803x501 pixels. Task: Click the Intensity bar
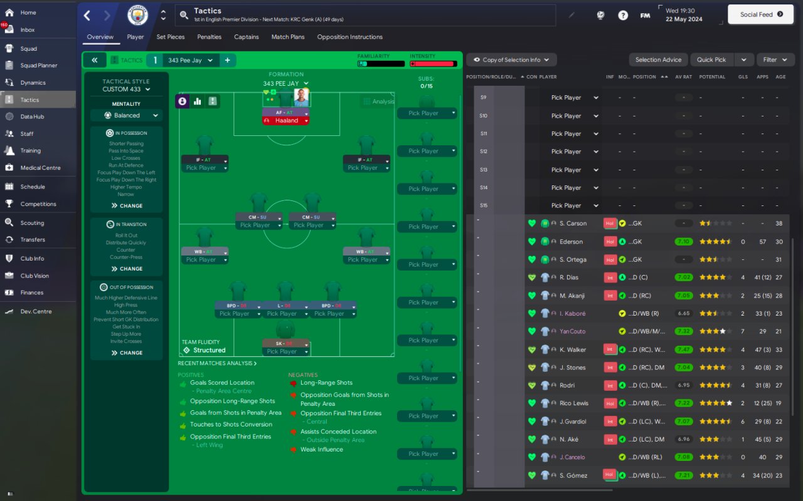[x=433, y=63]
